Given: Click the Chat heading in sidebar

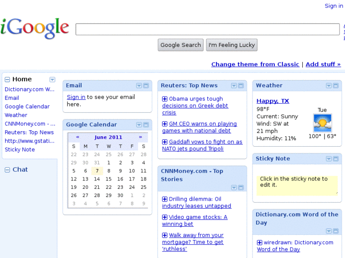Looking at the screenshot, I should point(20,169).
